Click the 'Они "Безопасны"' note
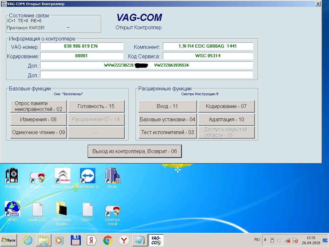The height and width of the screenshot is (247, 329). [x=68, y=94]
